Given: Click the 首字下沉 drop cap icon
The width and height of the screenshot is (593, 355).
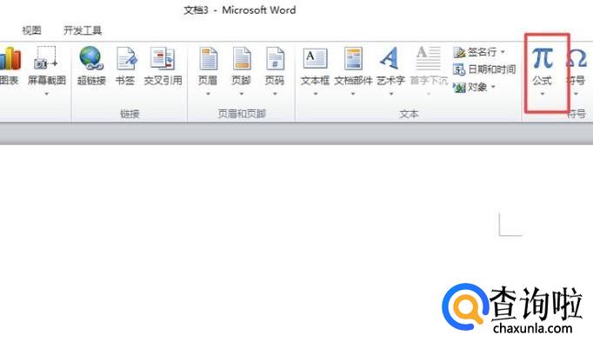Looking at the screenshot, I should click(429, 58).
